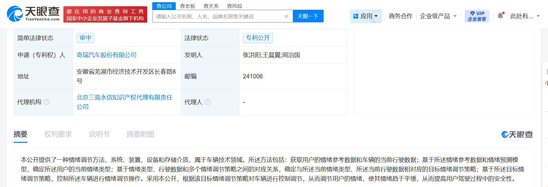The height and width of the screenshot is (187, 548).
Task: Click the 地址 label cell
Action: [x=43, y=76]
